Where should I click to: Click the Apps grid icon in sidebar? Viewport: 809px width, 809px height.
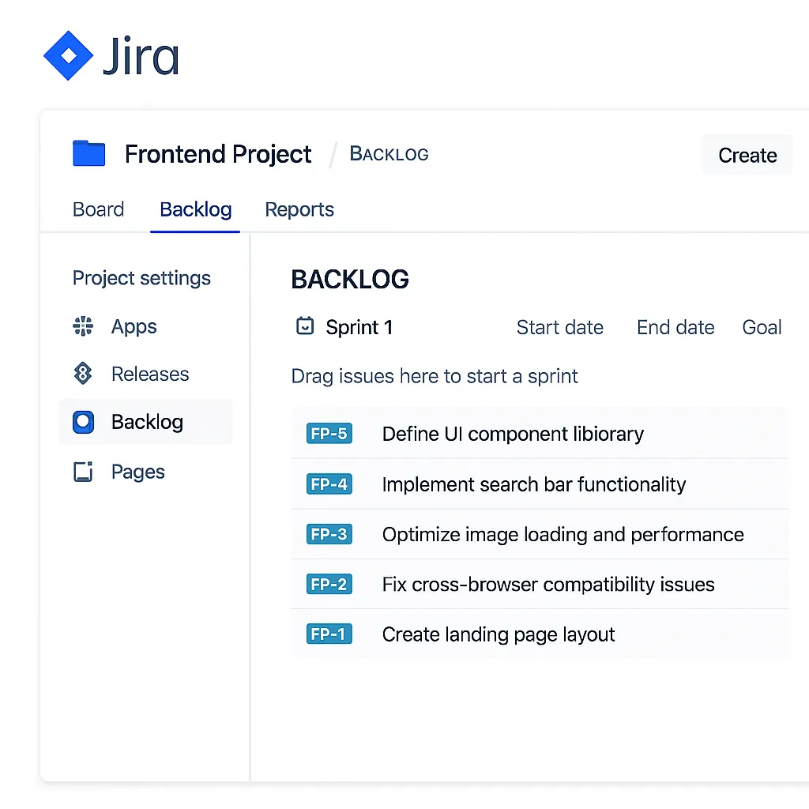coord(83,326)
